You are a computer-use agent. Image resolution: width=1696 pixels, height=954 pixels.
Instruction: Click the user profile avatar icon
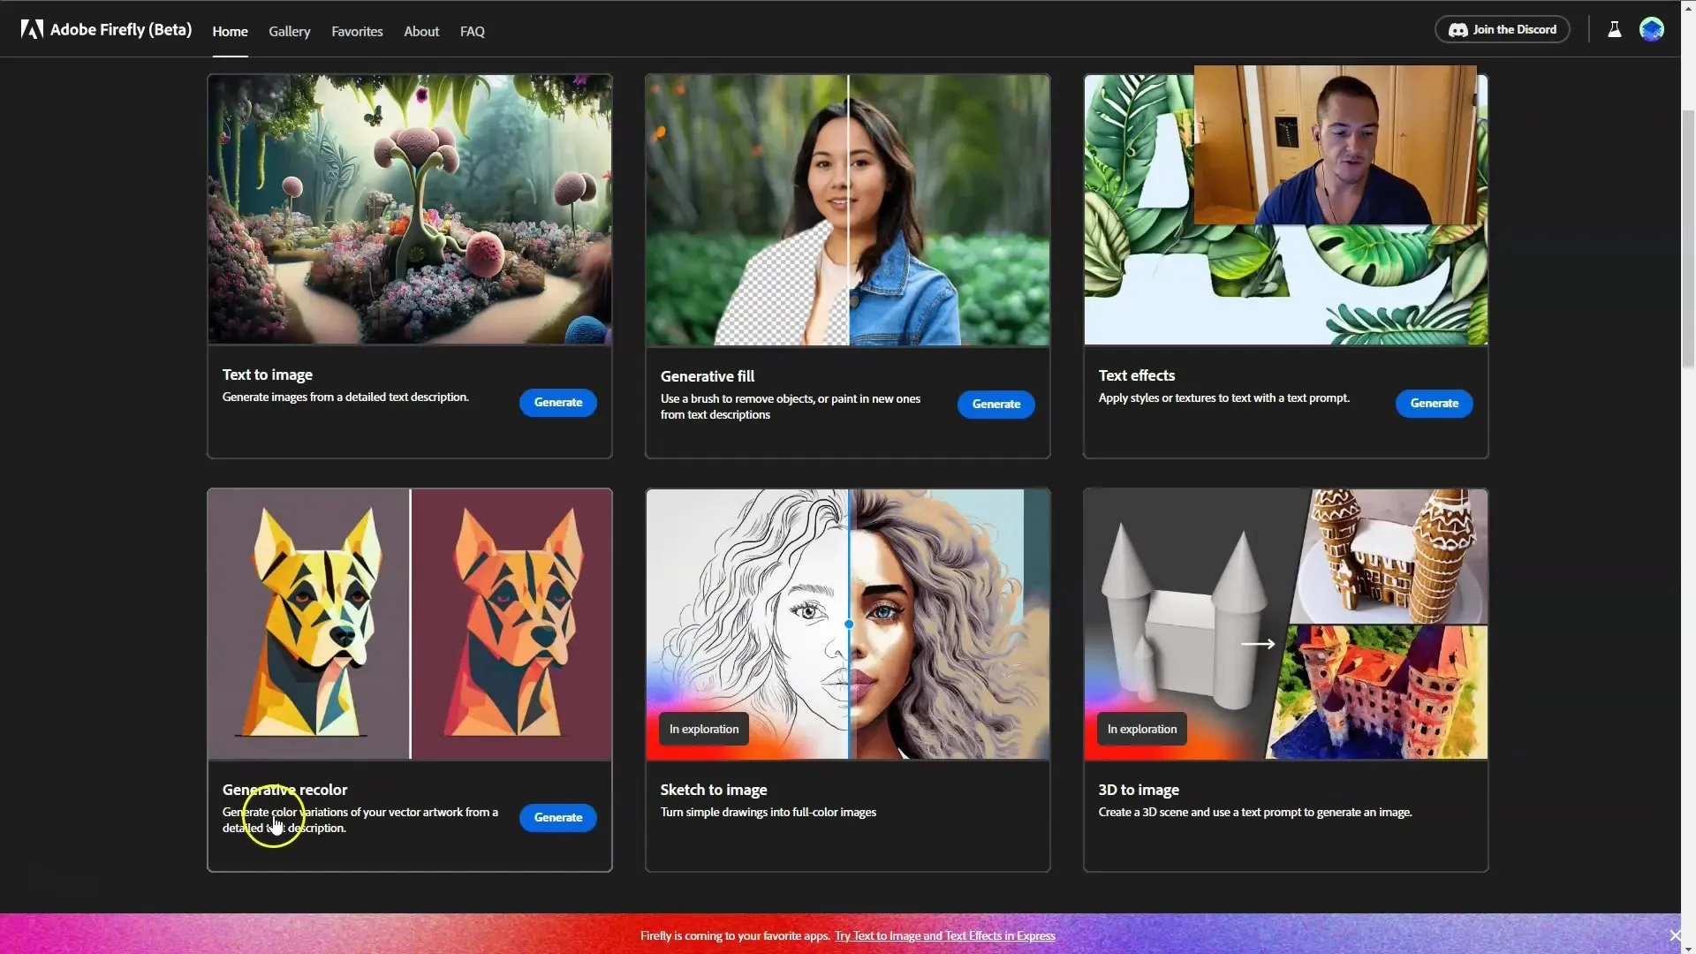click(1653, 29)
